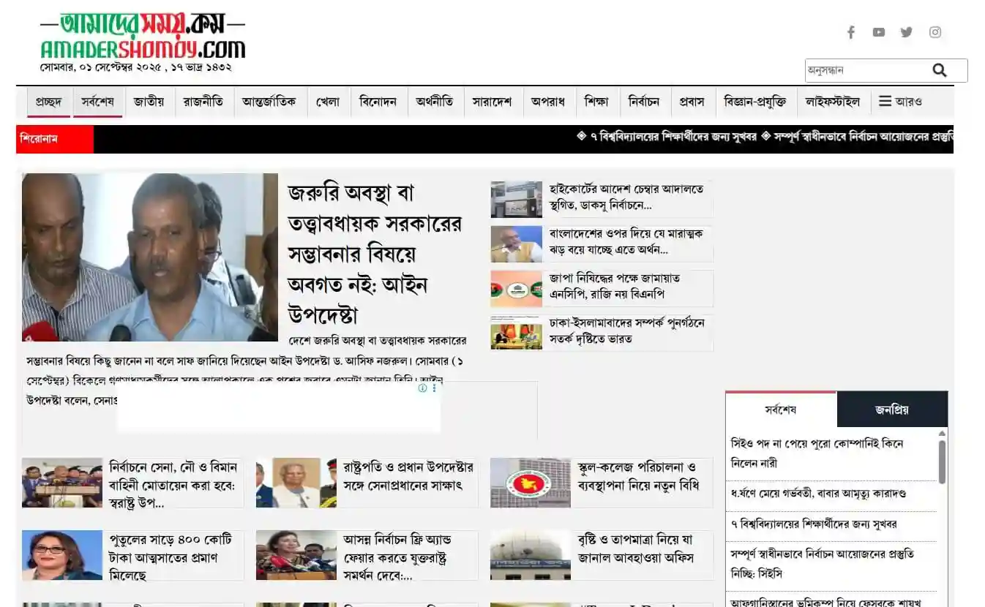Open the Twitter profile icon
985x607 pixels.
click(x=906, y=32)
